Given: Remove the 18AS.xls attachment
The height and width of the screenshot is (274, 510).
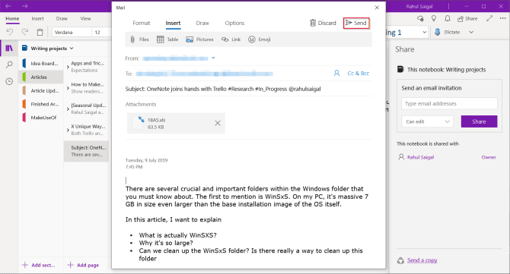Looking at the screenshot, I should tap(218, 123).
